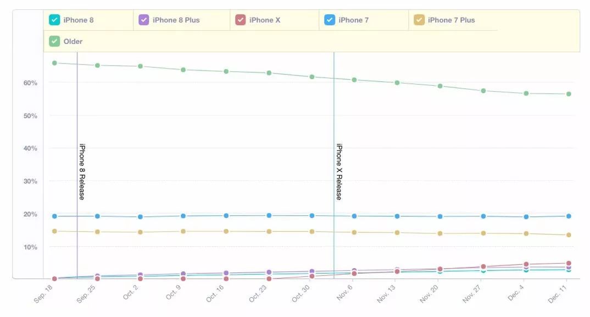Disable the iPhone X series checkbox
This screenshot has width=590, height=317.
pos(240,20)
